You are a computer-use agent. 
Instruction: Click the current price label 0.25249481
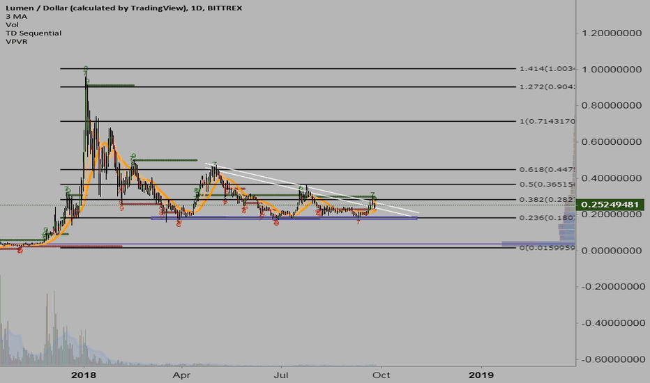[610, 205]
